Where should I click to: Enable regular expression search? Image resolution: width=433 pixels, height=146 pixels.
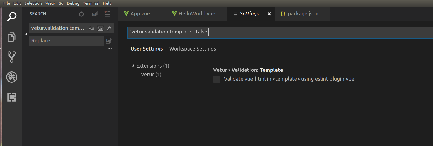[109, 28]
